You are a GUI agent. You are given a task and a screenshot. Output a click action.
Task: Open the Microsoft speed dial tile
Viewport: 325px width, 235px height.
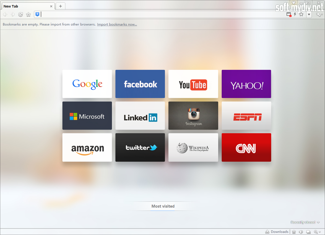click(87, 116)
